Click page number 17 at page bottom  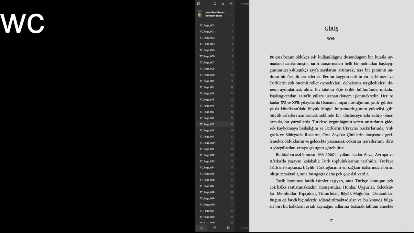pos(331,220)
